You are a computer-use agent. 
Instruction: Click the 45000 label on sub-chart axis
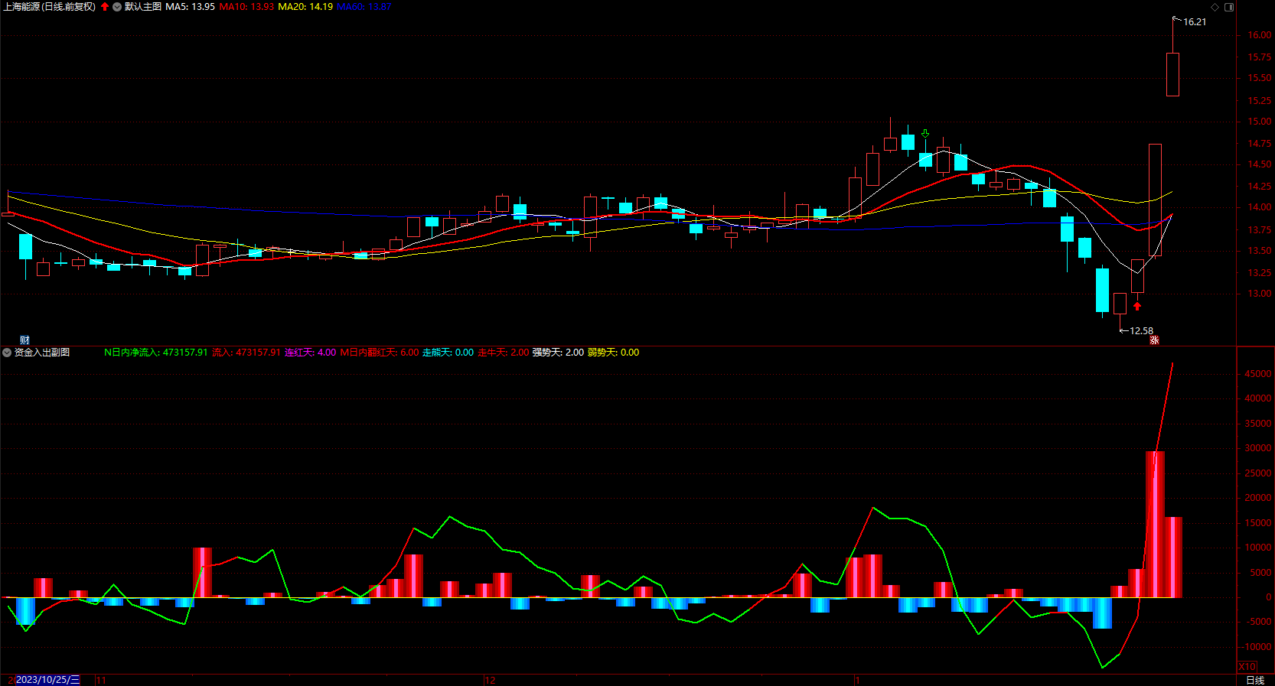pos(1258,374)
